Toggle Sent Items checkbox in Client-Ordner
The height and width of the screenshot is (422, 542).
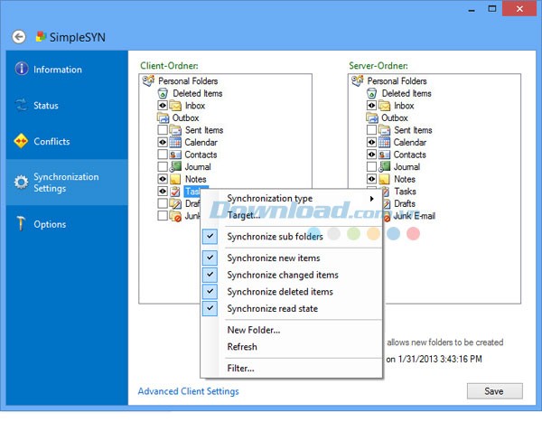point(163,130)
